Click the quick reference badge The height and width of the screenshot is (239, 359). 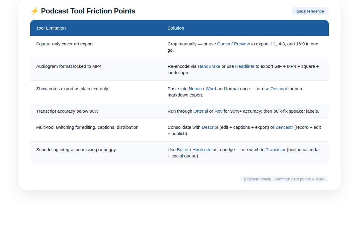310,11
